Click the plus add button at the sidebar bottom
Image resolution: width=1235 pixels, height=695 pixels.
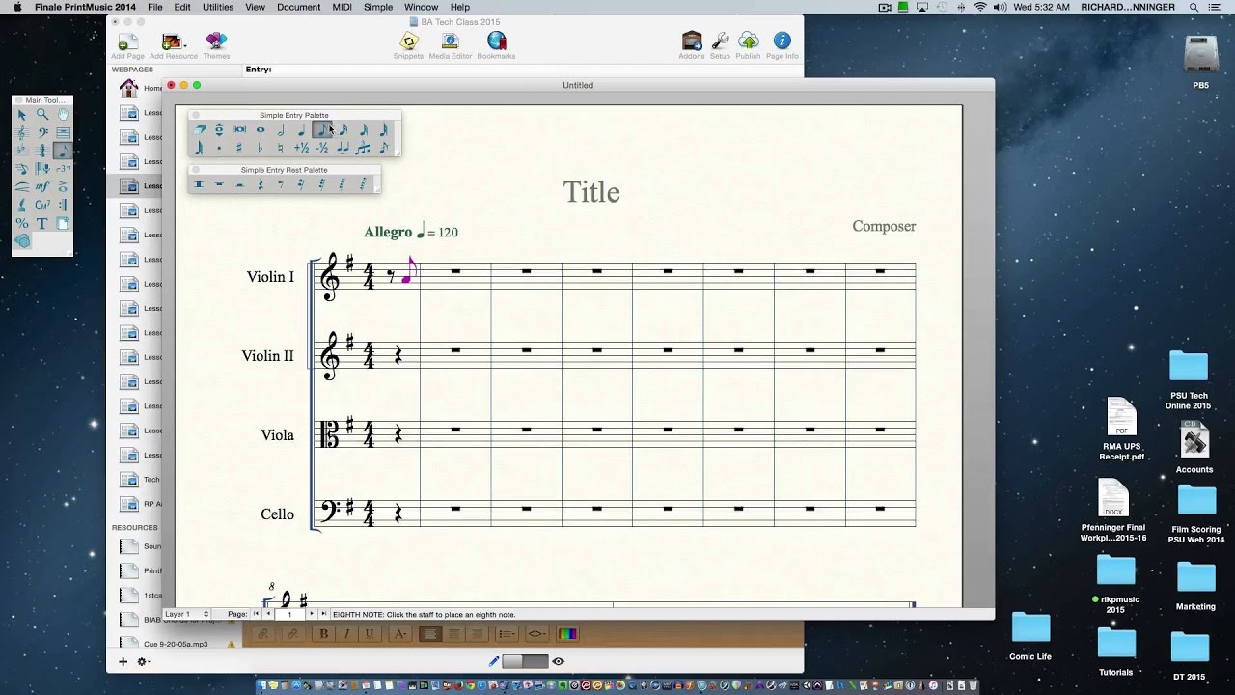tap(123, 661)
